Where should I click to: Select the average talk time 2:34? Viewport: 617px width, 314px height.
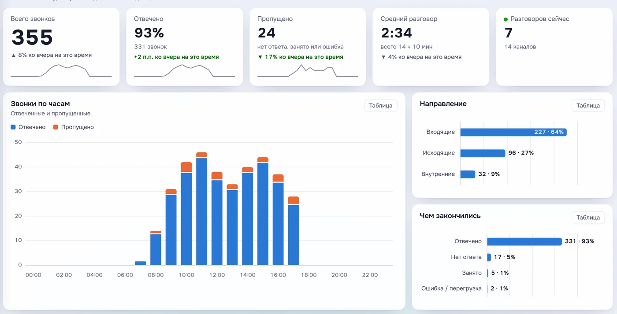tap(396, 33)
